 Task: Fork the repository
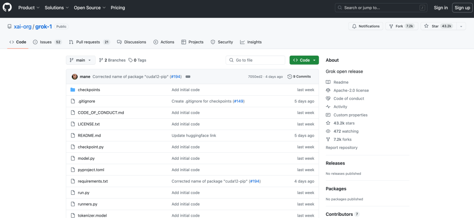[x=402, y=26]
